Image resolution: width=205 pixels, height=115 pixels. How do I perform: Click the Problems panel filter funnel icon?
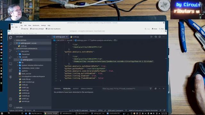pyautogui.click(x=151, y=88)
